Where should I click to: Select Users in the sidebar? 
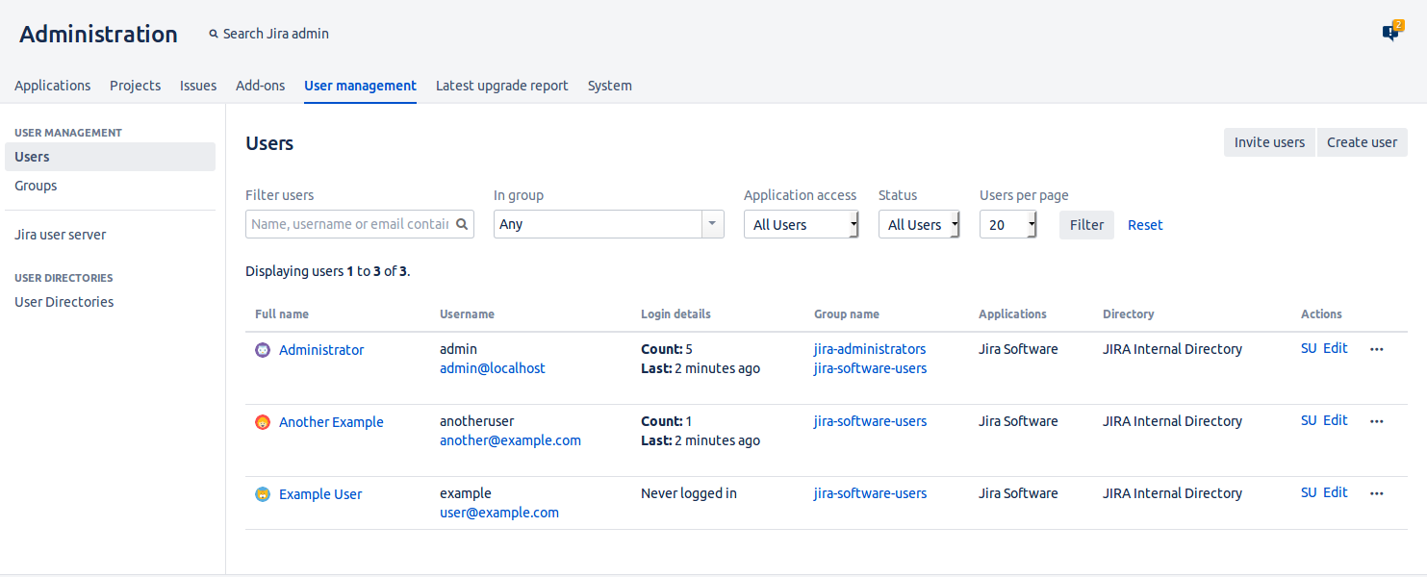[x=110, y=157]
